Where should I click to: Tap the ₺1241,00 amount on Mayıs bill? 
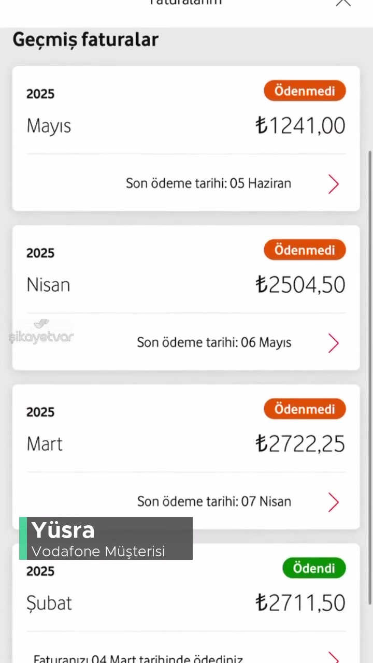tap(300, 125)
